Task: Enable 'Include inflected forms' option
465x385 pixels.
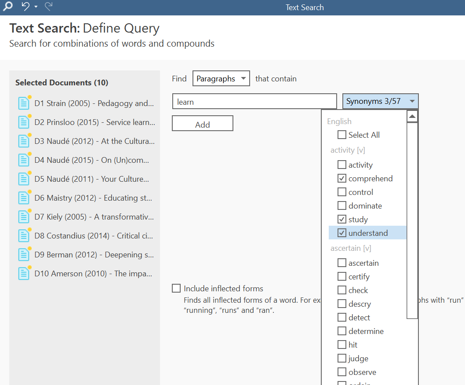Action: 176,289
